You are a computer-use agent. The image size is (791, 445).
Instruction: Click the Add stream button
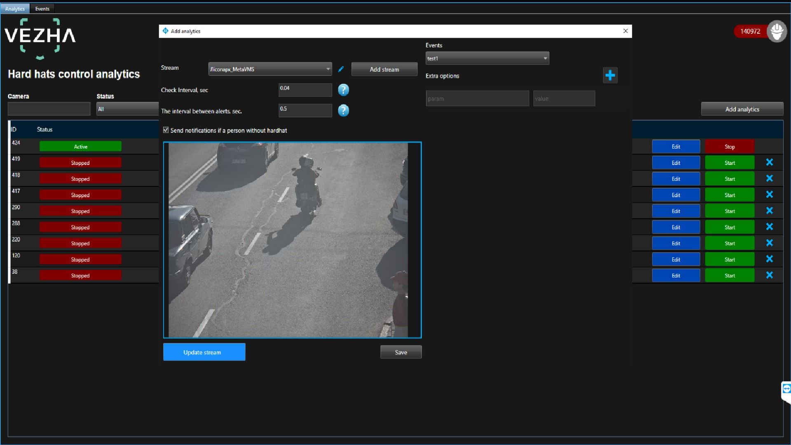[x=384, y=70]
